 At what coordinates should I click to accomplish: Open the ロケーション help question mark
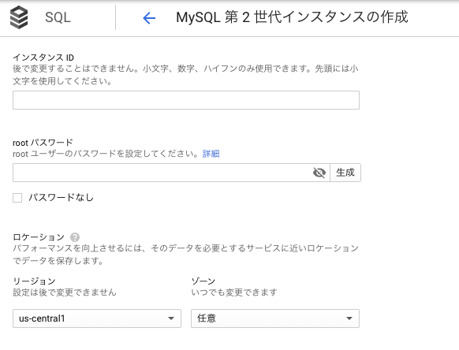point(75,237)
